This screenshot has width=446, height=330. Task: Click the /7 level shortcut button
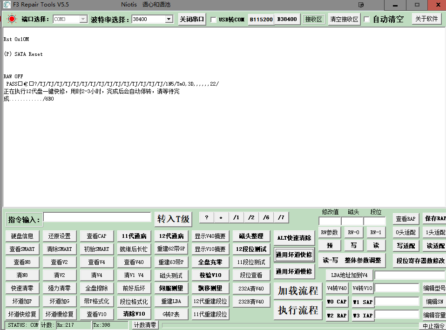pos(281,218)
